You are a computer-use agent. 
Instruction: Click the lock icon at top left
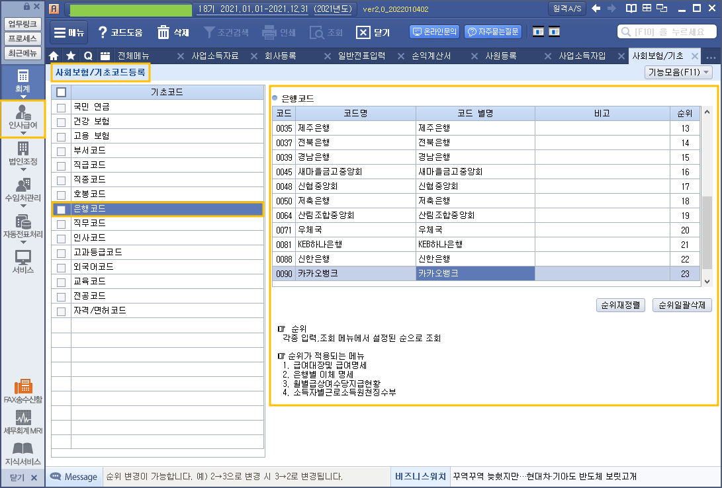(x=26, y=7)
